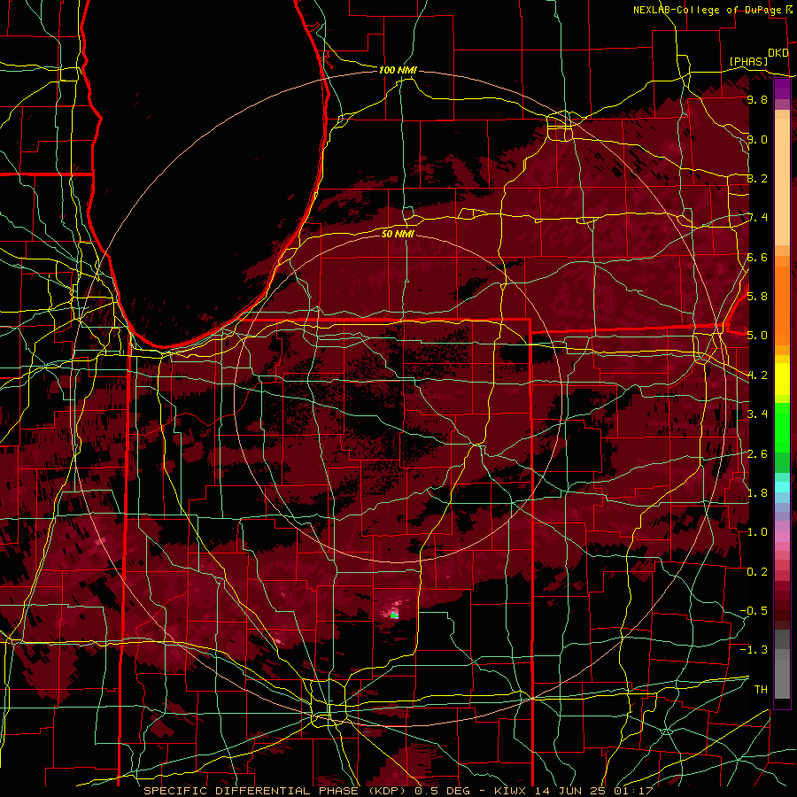Click the TH label on the color scale
This screenshot has width=797, height=797.
click(761, 690)
